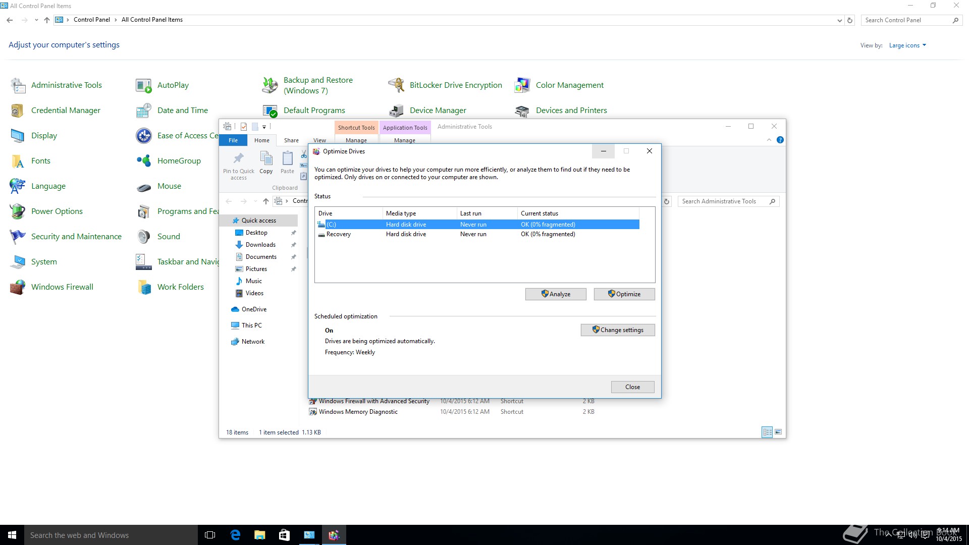This screenshot has width=969, height=545.
Task: Click the Analyze button
Action: pos(555,294)
